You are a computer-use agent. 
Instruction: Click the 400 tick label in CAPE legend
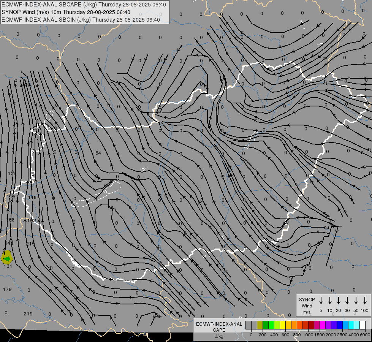tap(274, 335)
